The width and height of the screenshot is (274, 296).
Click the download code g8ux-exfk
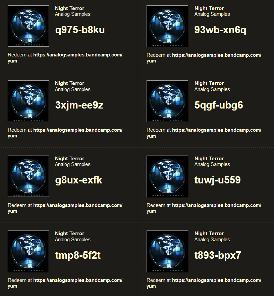click(78, 180)
